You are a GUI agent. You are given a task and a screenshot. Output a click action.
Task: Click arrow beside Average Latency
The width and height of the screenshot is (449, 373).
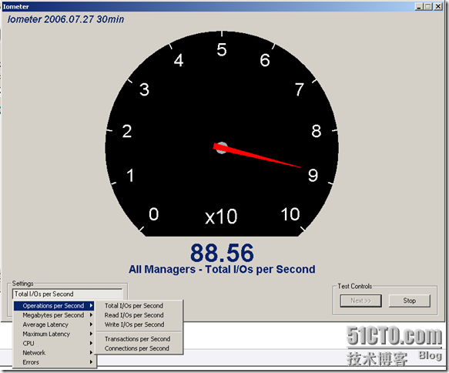[x=91, y=324]
